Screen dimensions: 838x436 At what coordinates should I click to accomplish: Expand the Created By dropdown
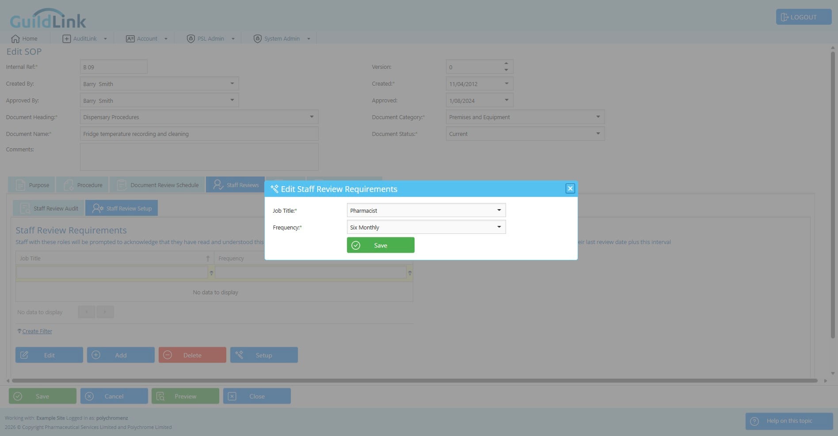[x=232, y=83]
